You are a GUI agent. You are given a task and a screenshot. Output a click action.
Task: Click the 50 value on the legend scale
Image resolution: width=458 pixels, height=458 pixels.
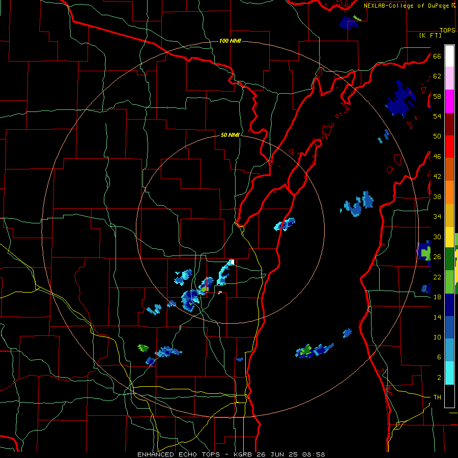coord(437,136)
